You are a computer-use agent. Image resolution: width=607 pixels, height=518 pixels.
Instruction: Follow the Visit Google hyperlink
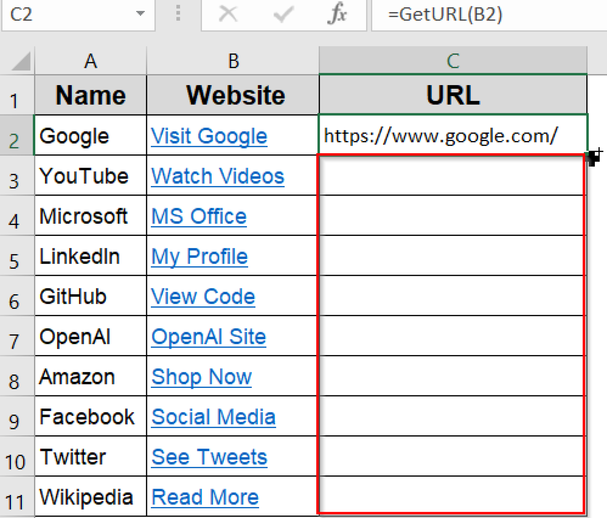209,136
